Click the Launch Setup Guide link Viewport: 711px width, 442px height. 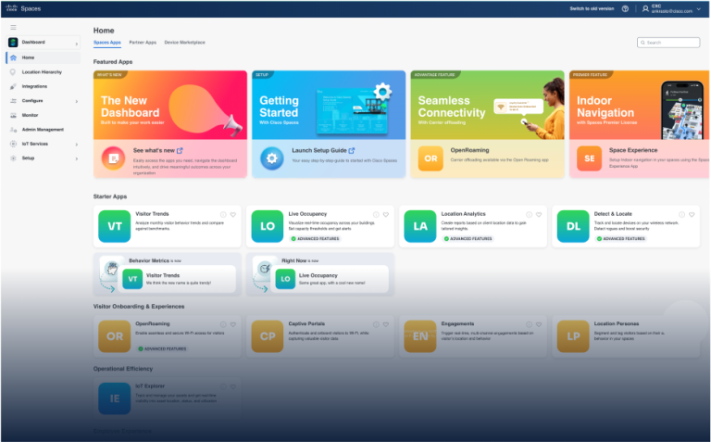[x=323, y=150]
